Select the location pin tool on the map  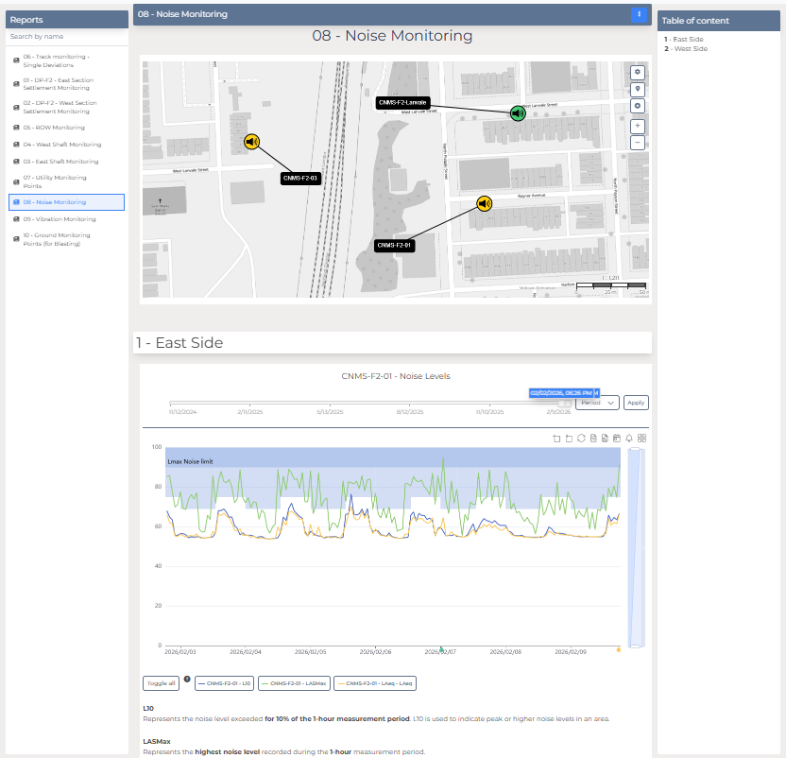[x=638, y=89]
